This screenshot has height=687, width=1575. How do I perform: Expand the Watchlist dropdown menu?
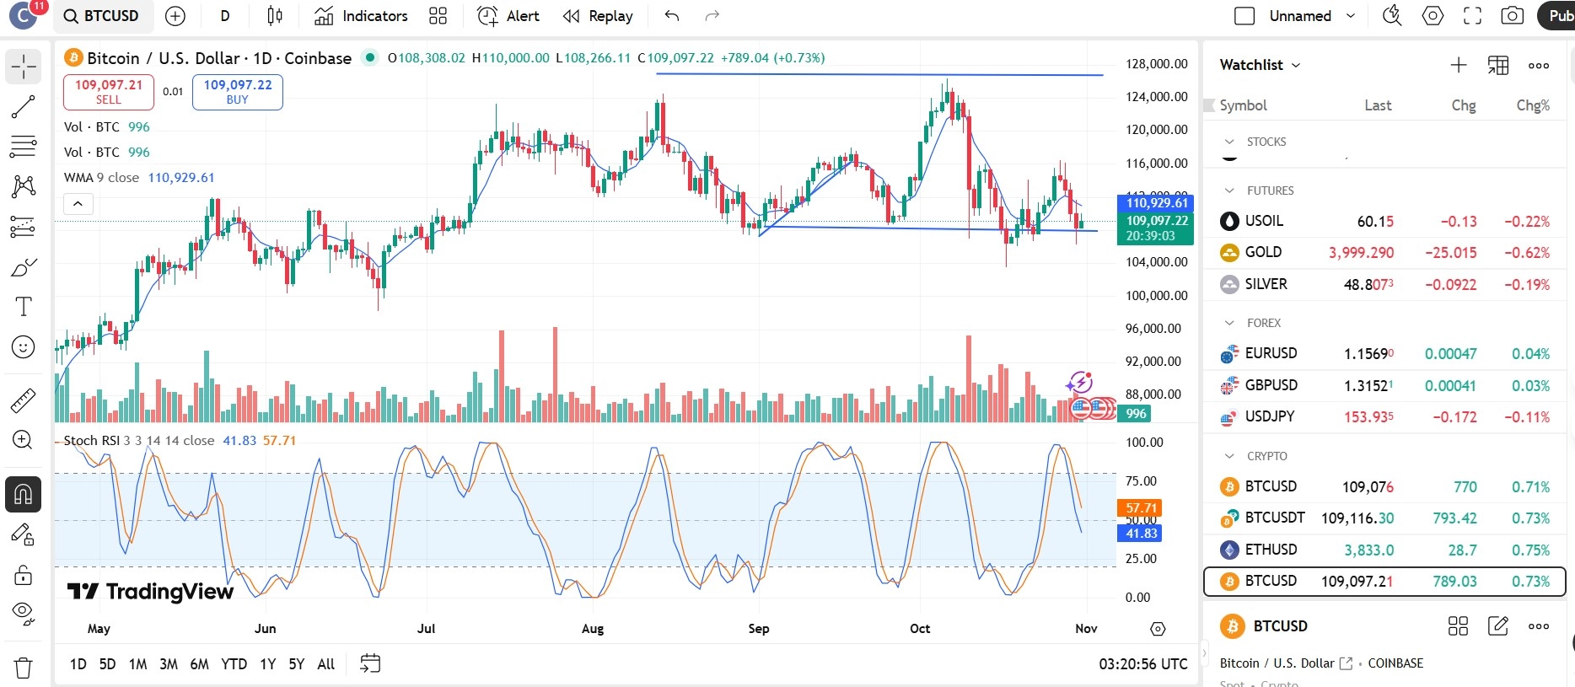(1261, 65)
